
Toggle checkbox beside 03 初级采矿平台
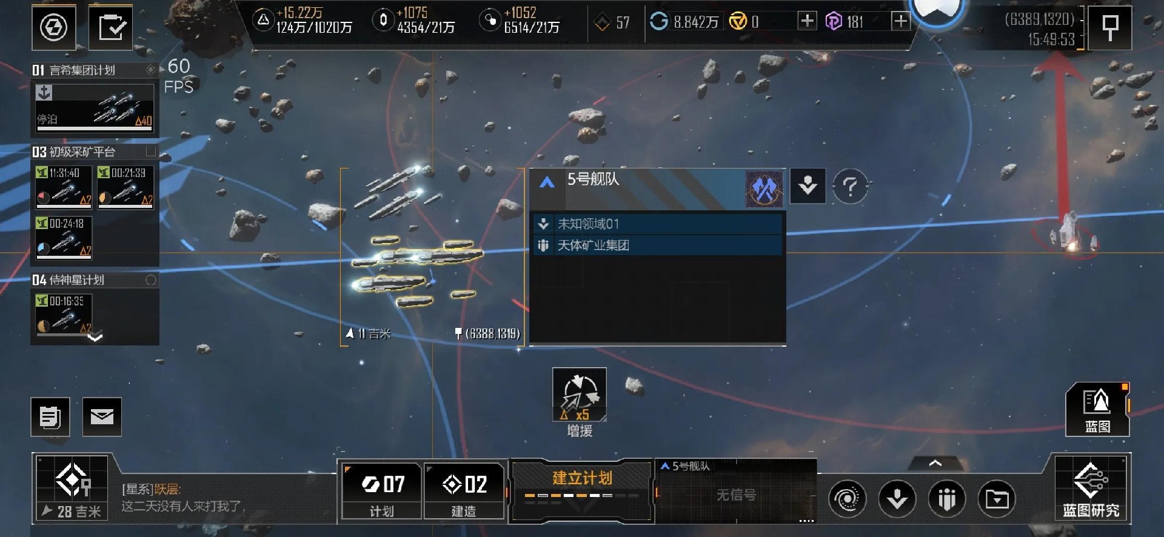pyautogui.click(x=151, y=151)
